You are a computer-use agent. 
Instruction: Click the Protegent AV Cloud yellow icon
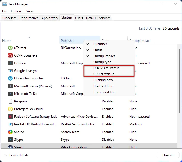(10, 109)
